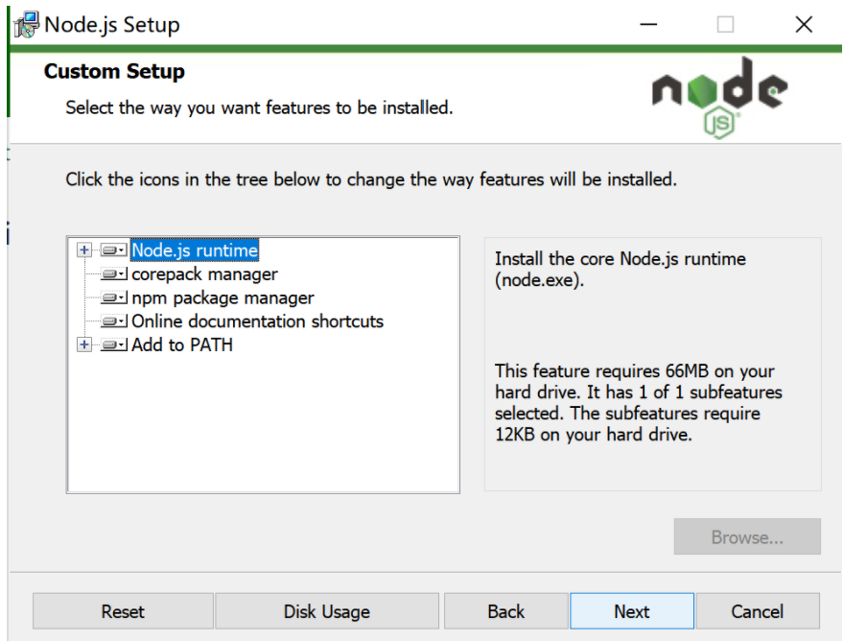Select Node.js runtime in feature tree
The image size is (844, 641).
[195, 250]
